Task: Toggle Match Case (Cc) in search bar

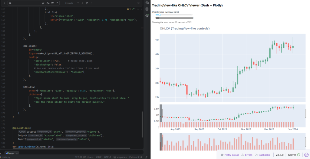Action: pos(48,3)
